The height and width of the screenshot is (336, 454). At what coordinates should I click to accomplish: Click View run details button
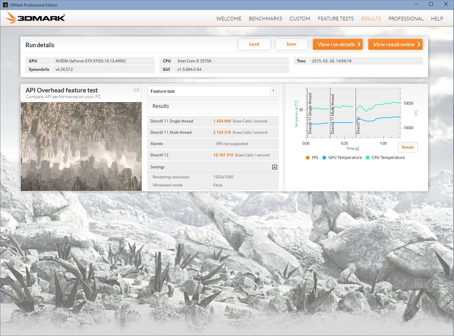tap(338, 44)
